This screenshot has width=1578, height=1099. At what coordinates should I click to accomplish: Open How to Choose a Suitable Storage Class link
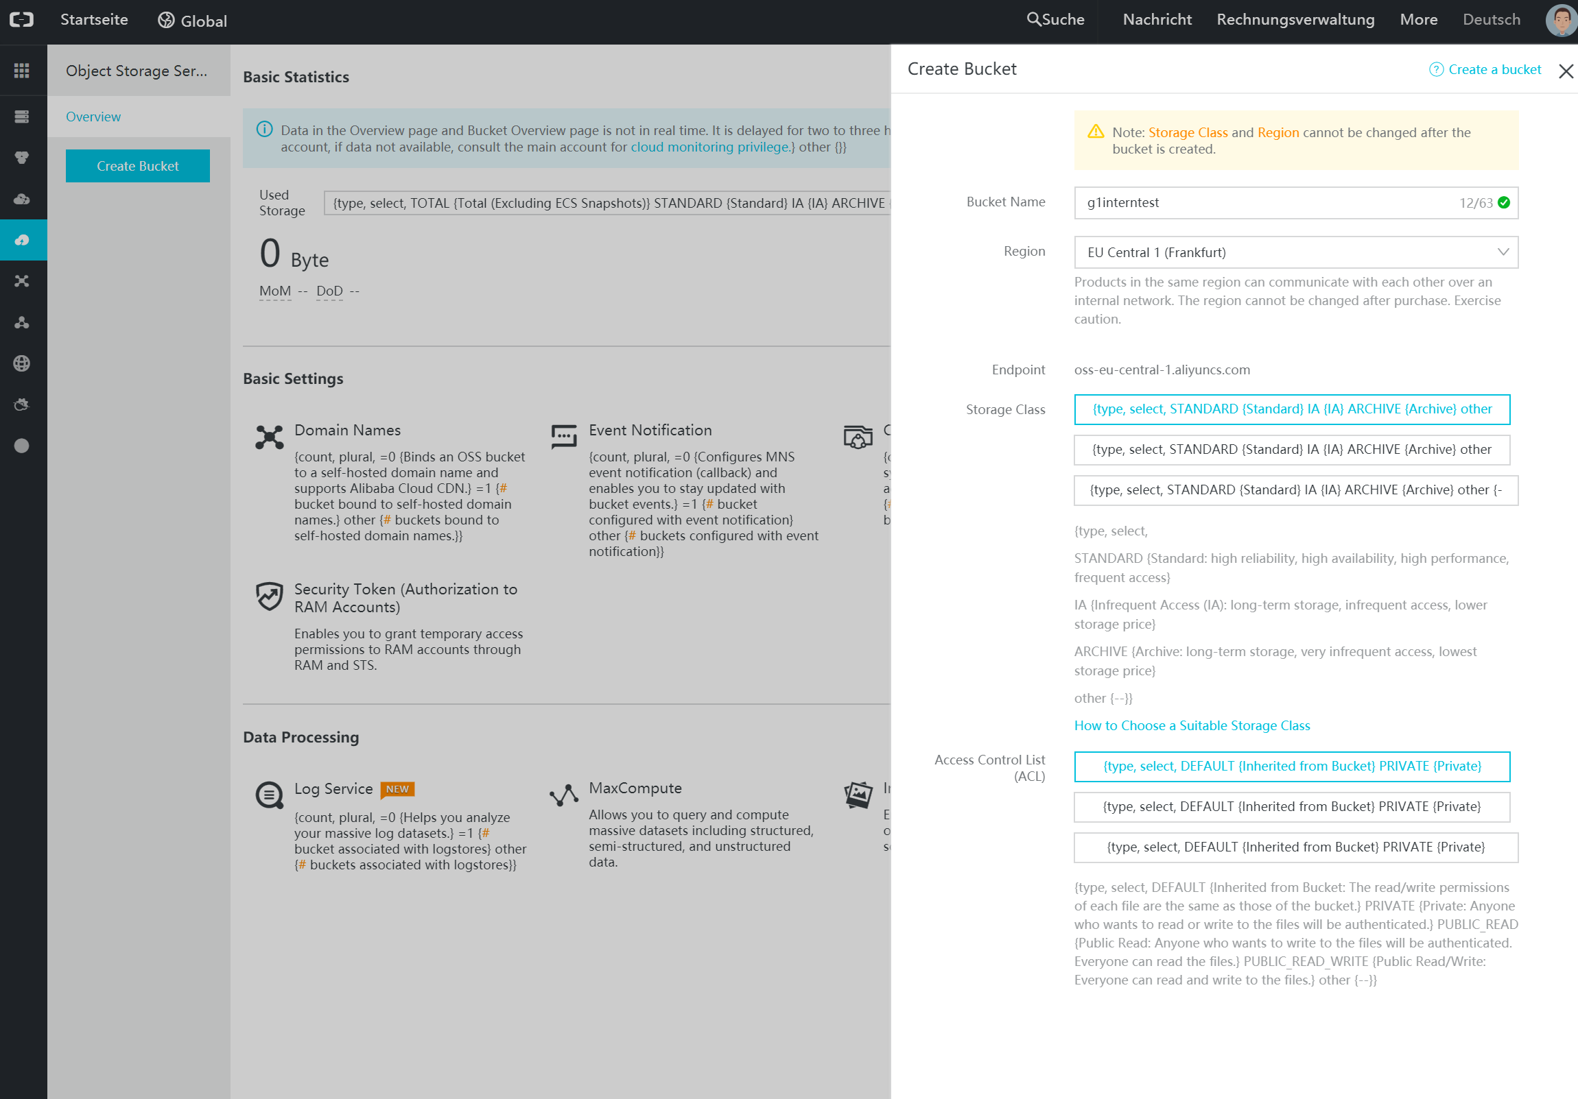point(1192,726)
